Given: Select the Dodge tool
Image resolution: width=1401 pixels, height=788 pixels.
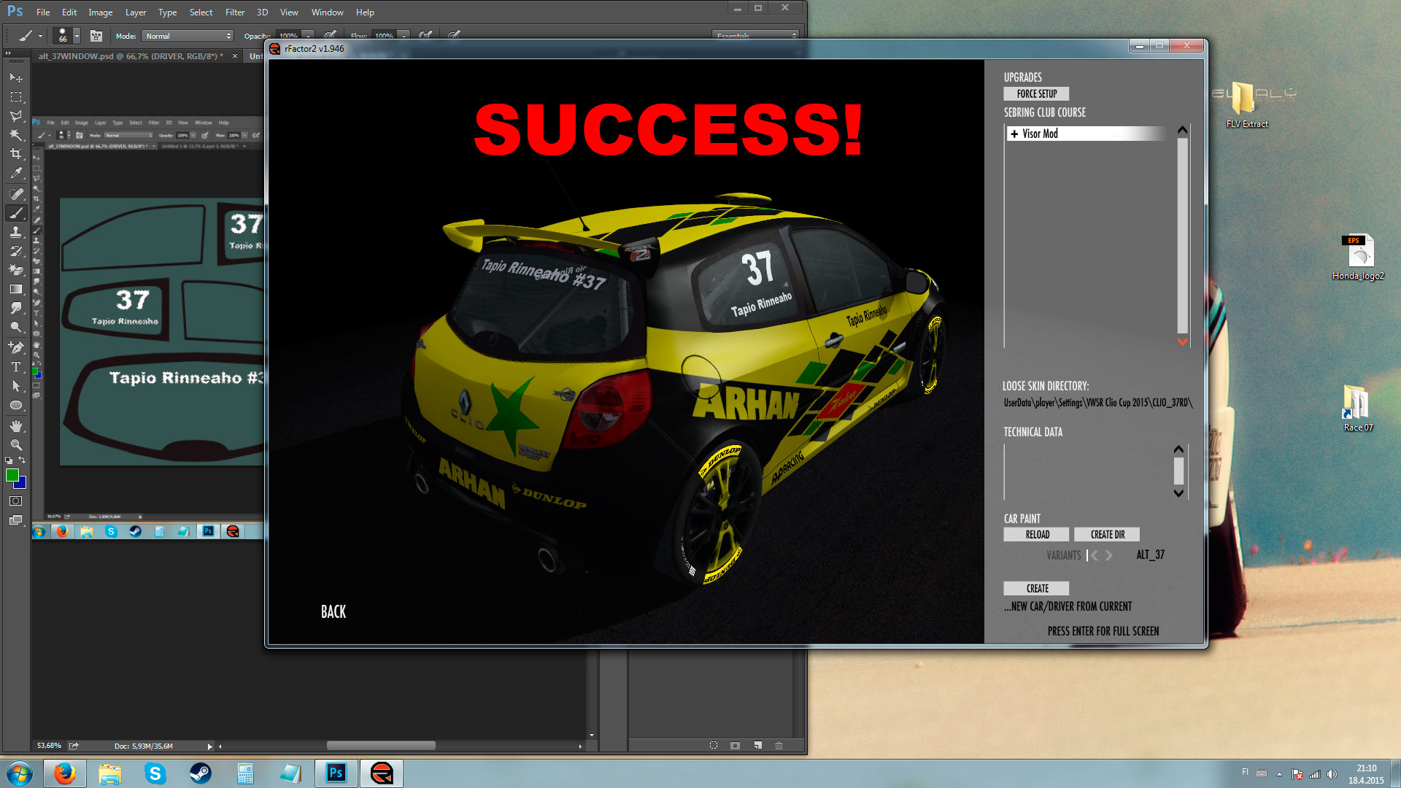Looking at the screenshot, I should tap(15, 327).
